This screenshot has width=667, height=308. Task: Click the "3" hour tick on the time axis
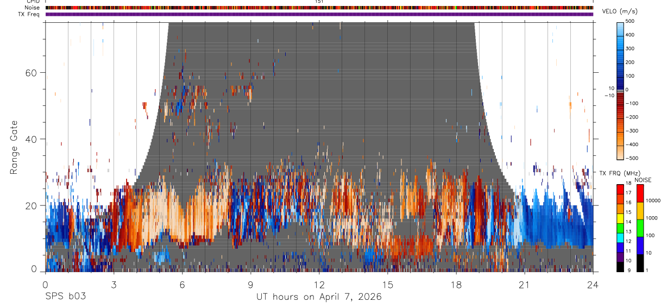(114, 284)
